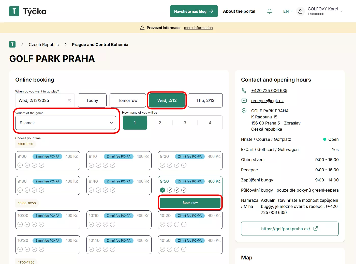Select the Wed, 2/12 date tab
The image size is (356, 264).
pos(167,100)
